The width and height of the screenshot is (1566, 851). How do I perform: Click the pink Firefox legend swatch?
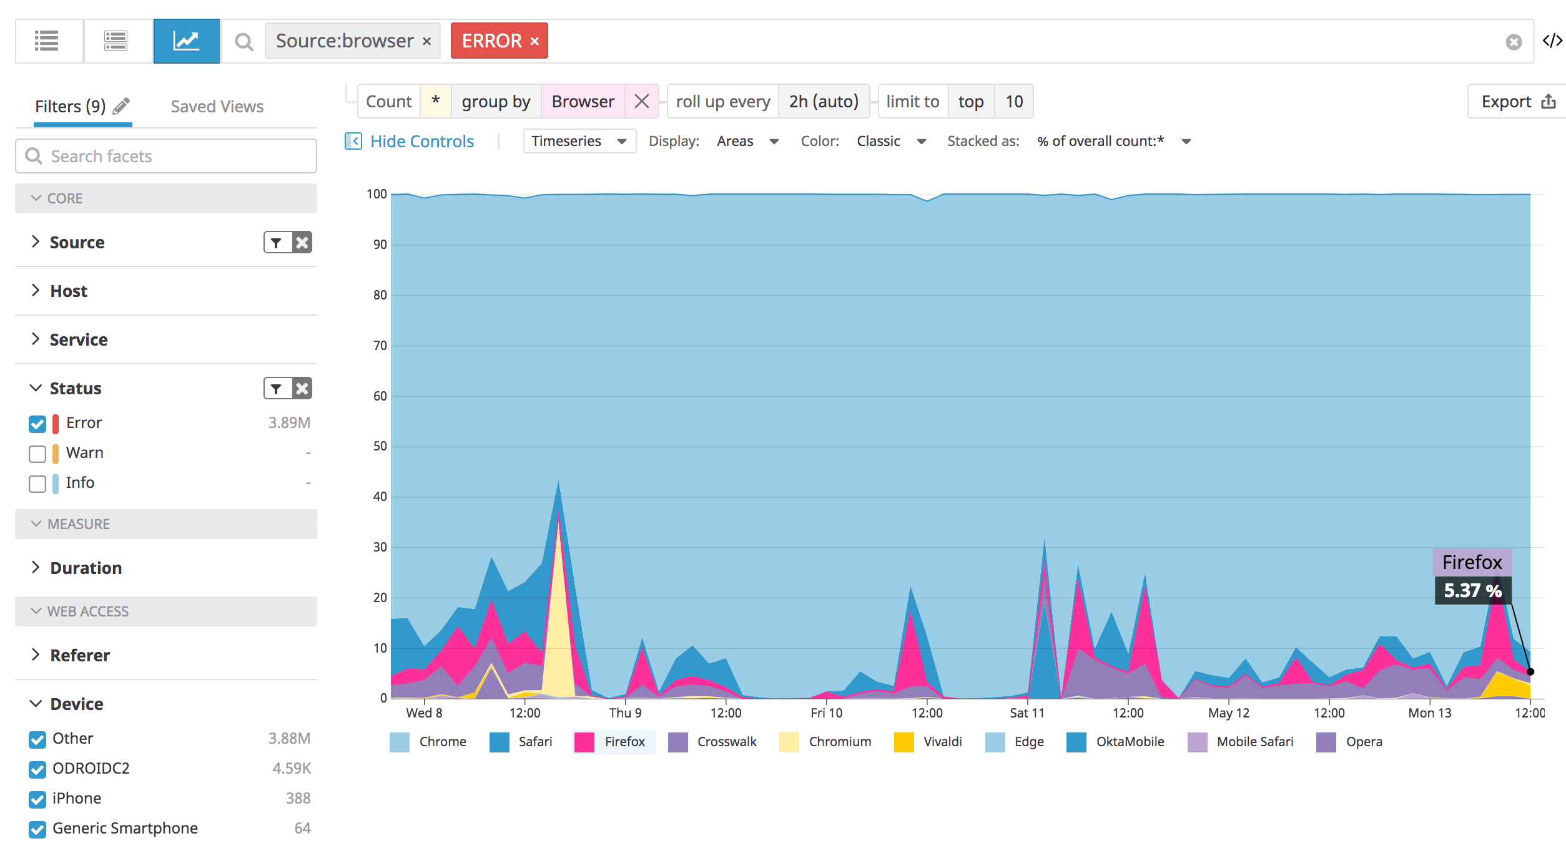pos(584,742)
